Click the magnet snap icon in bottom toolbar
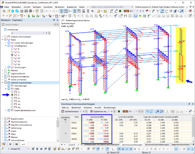 pos(123,149)
